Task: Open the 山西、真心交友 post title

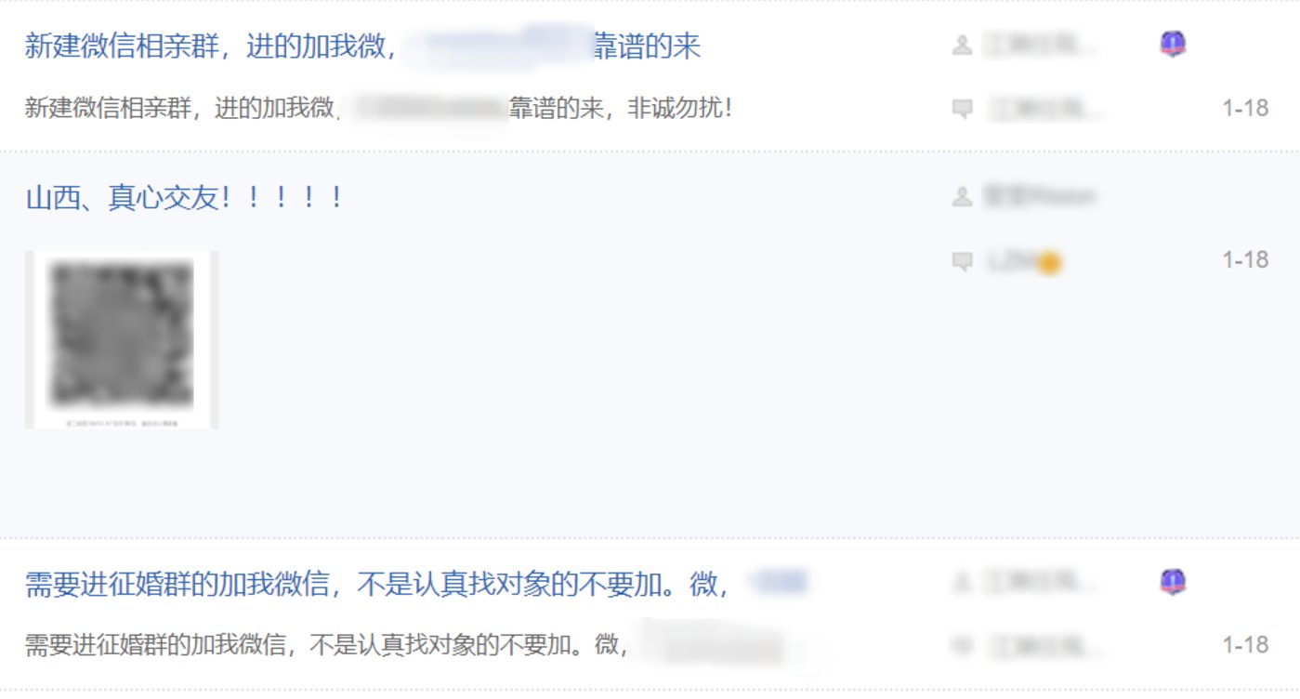Action: pos(184,197)
